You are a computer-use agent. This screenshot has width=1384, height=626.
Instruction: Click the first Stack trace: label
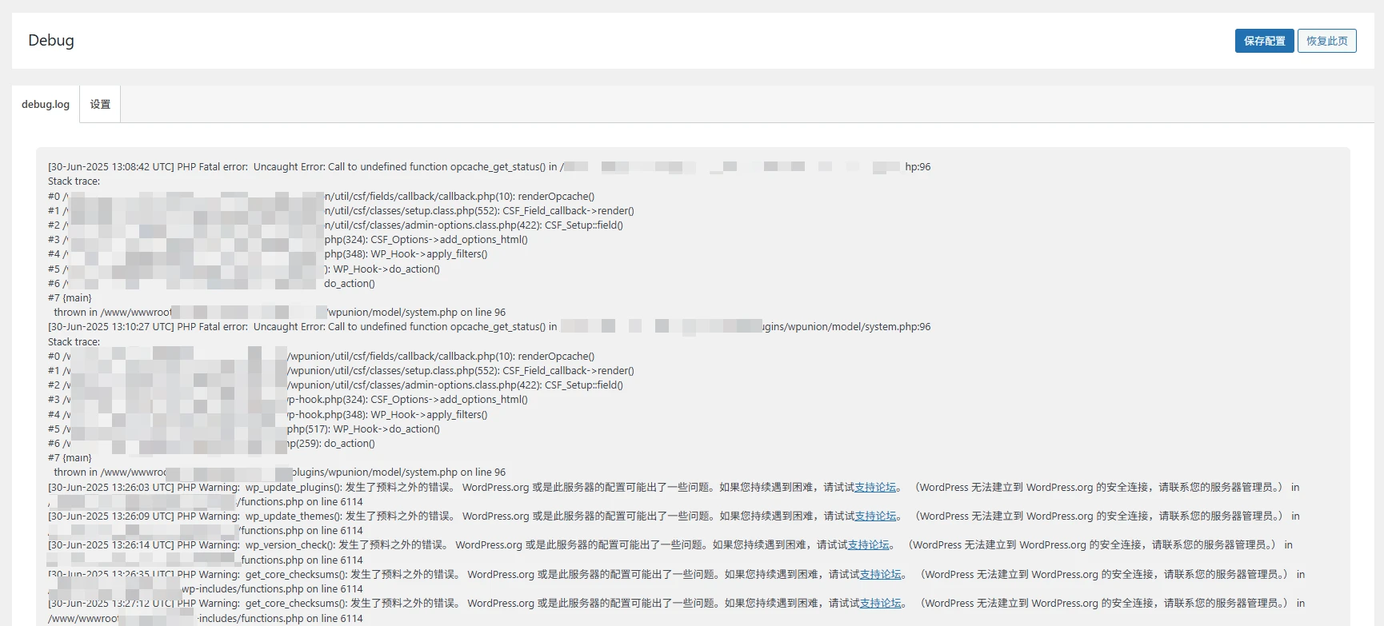pos(74,181)
